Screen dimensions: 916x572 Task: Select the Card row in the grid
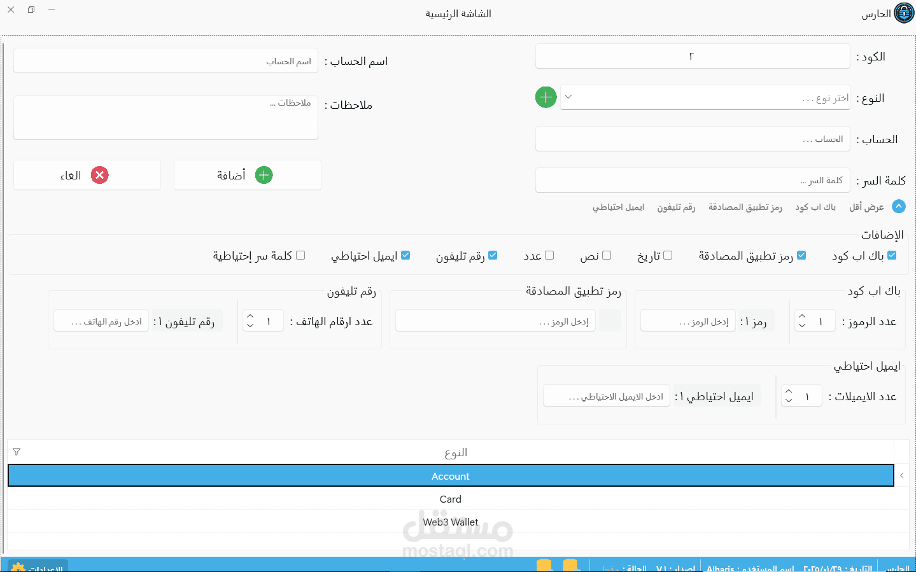point(451,499)
